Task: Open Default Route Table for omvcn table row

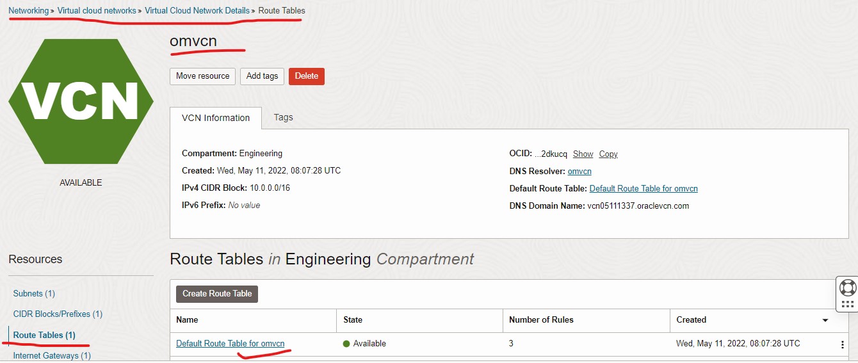Action: (230, 344)
